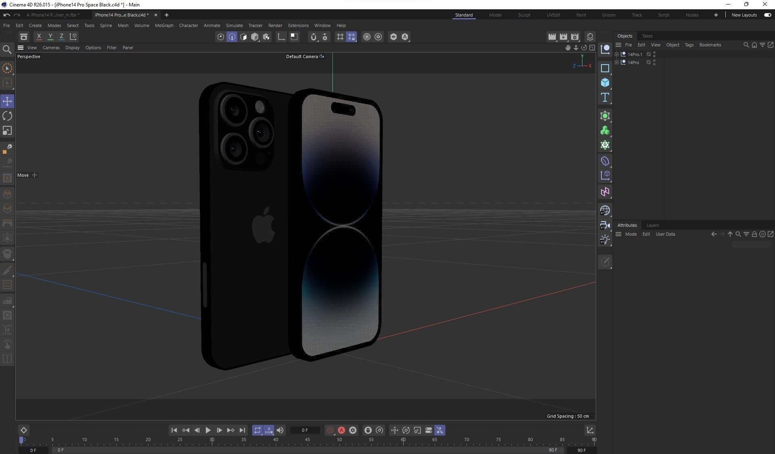Switch to Model mode
Screen dimensions: 775x454
click(255, 37)
